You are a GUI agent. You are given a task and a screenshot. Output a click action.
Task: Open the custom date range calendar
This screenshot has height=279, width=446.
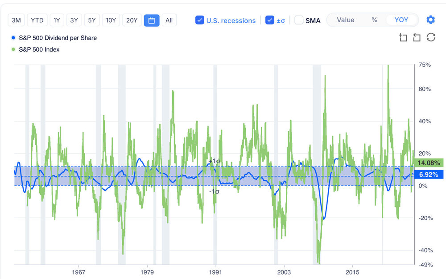coord(151,20)
